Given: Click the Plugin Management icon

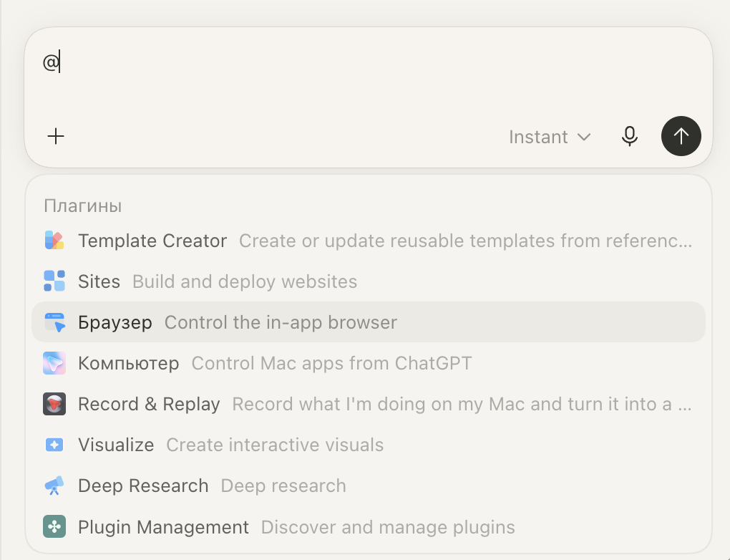Looking at the screenshot, I should [x=54, y=526].
